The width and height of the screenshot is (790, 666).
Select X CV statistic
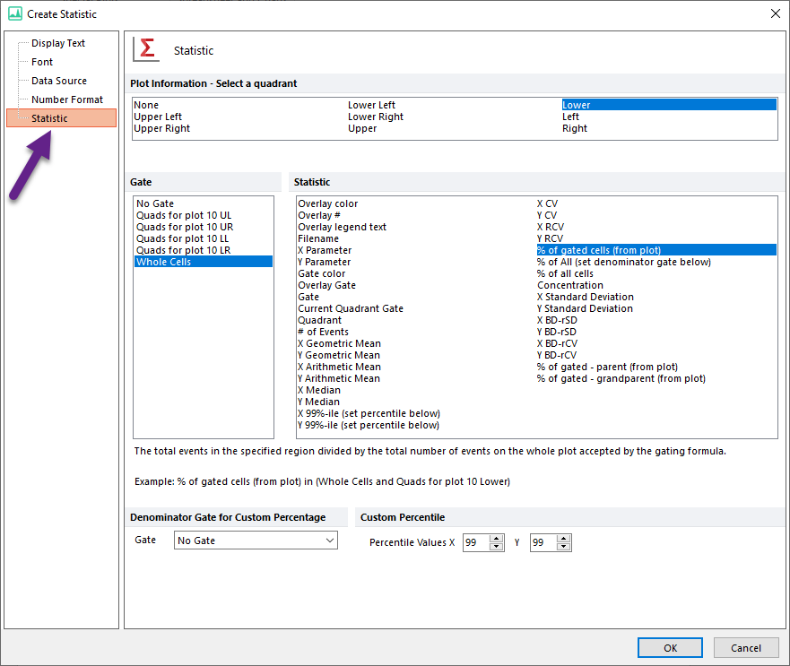coord(547,203)
